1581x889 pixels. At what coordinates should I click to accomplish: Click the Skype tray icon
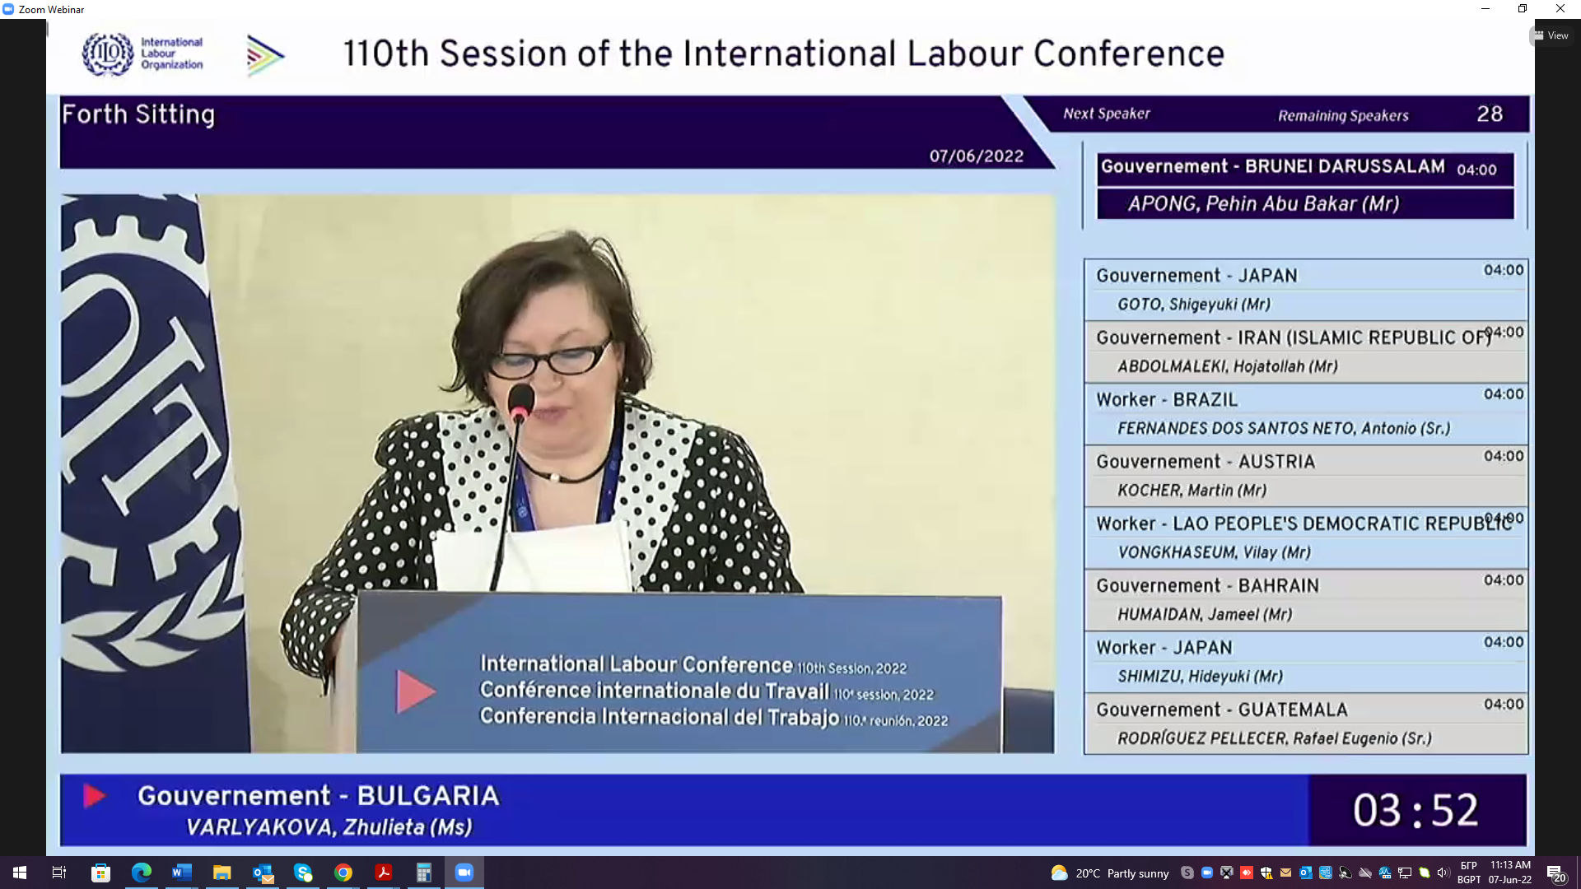point(1187,873)
